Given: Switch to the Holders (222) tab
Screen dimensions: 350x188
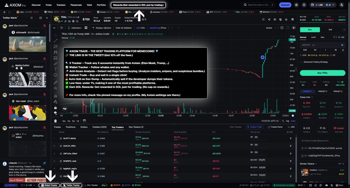Looking at the screenshot, I should tap(99, 127).
